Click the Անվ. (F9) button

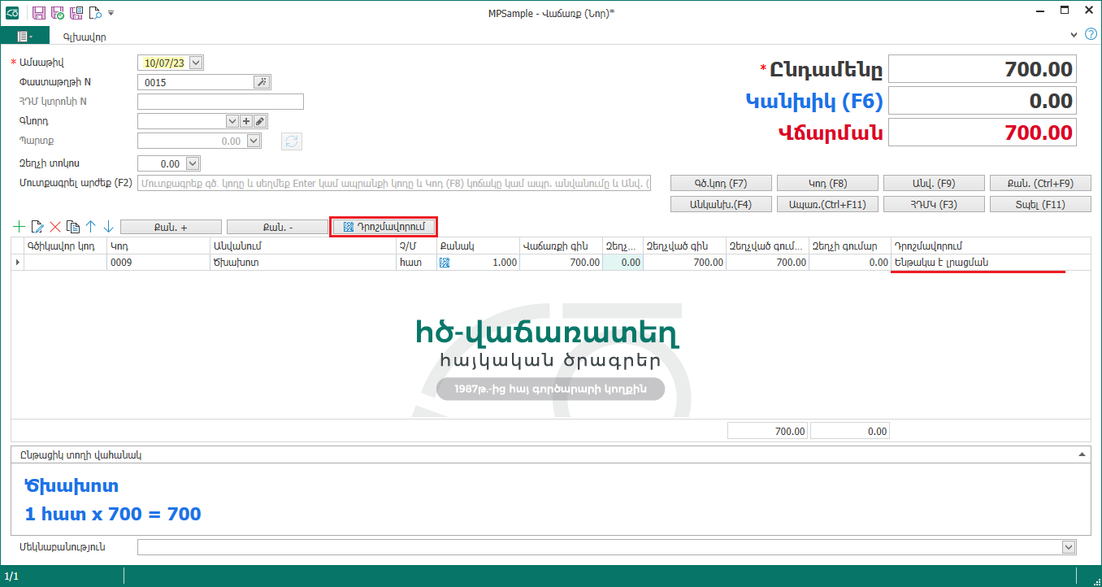[934, 183]
